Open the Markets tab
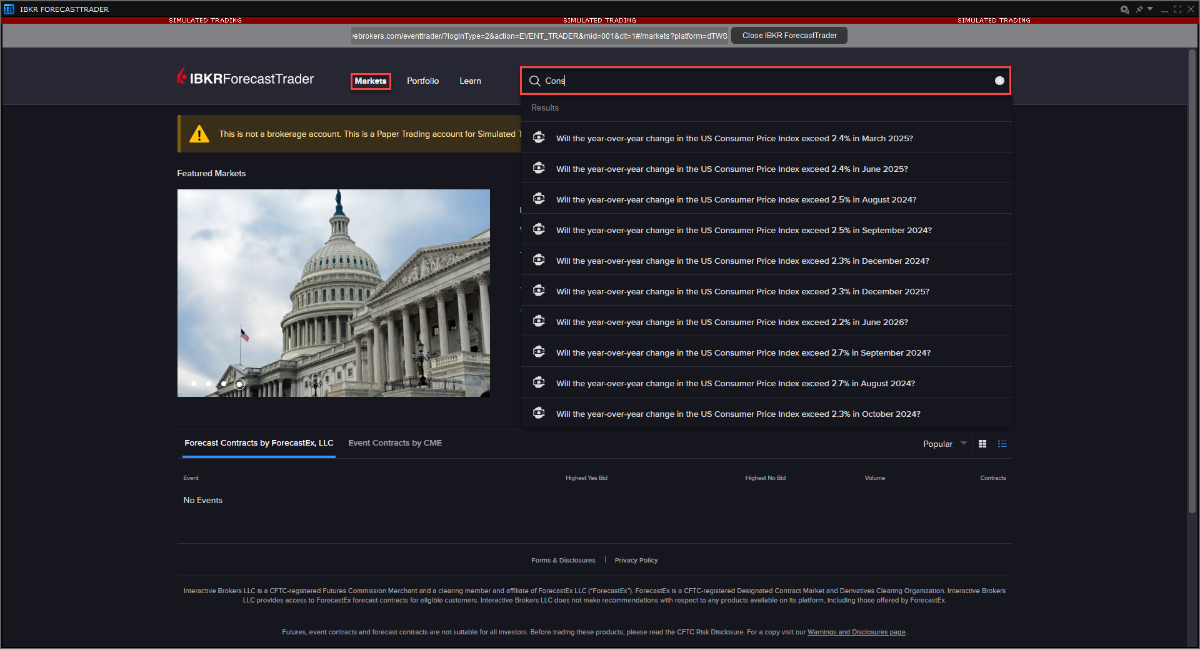Screen dimensions: 1200x650 371,81
